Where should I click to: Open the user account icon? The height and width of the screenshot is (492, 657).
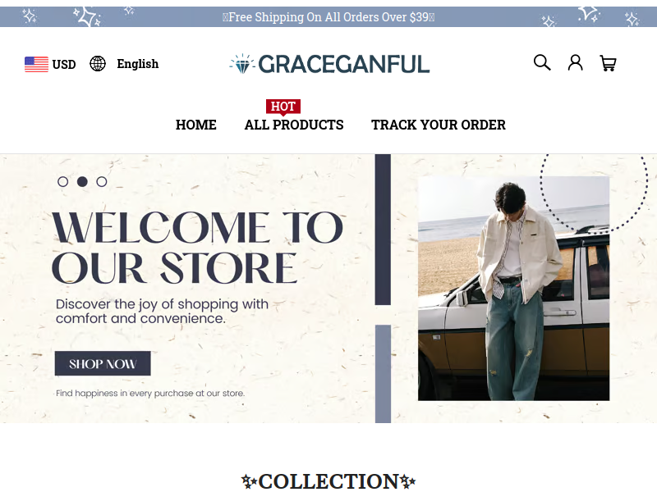tap(575, 63)
